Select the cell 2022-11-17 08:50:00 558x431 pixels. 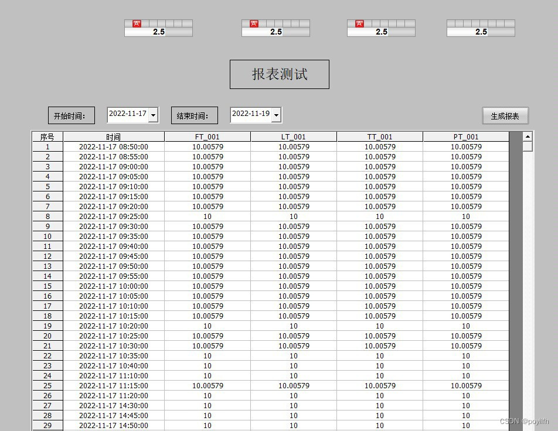tap(114, 146)
